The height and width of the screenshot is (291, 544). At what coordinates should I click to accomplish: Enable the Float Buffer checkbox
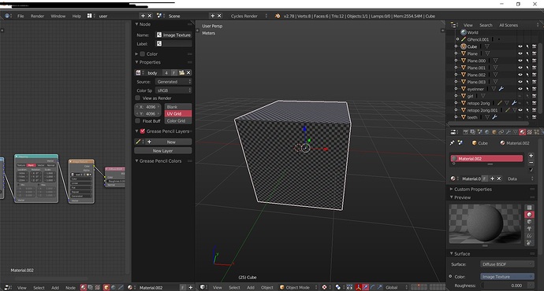coord(138,121)
